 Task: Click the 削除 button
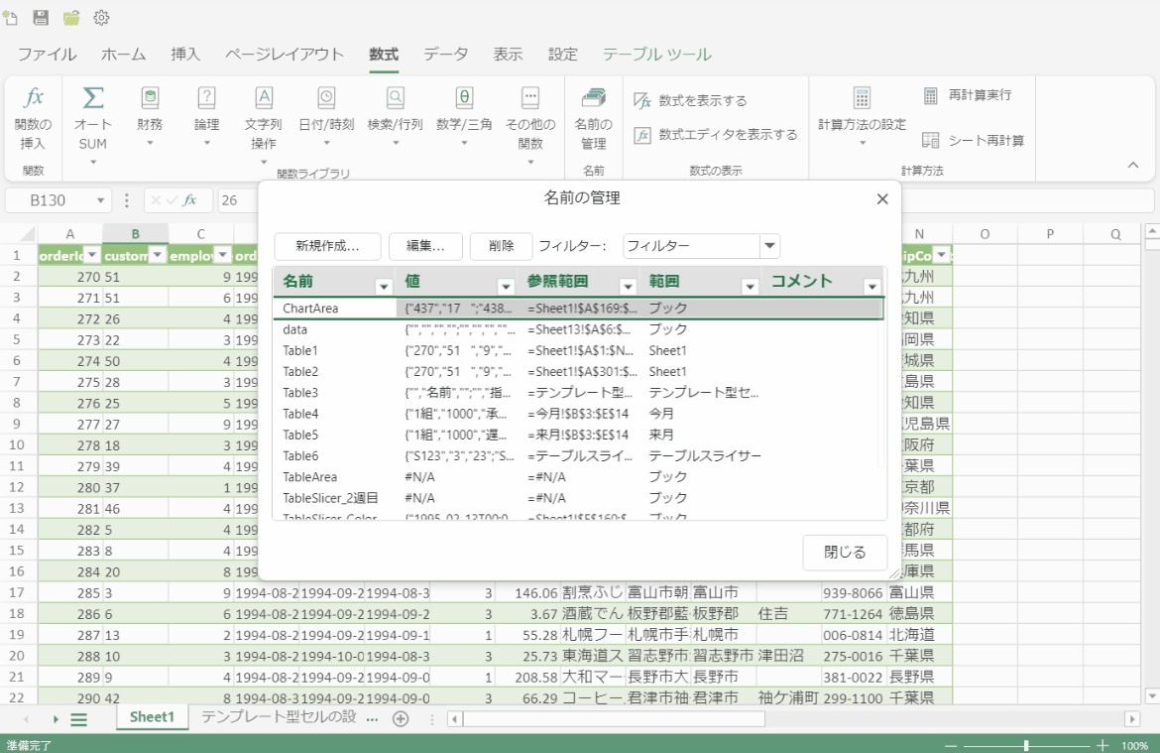click(x=501, y=246)
